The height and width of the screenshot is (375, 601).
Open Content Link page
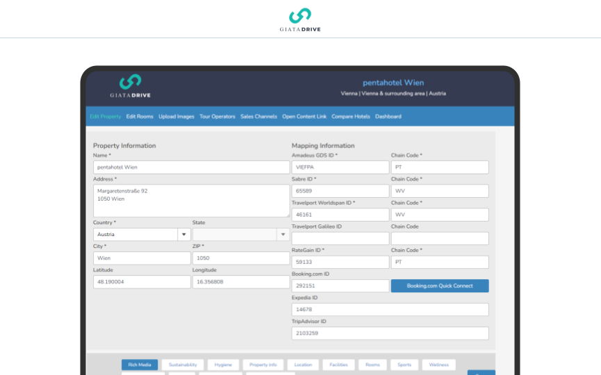click(x=304, y=117)
